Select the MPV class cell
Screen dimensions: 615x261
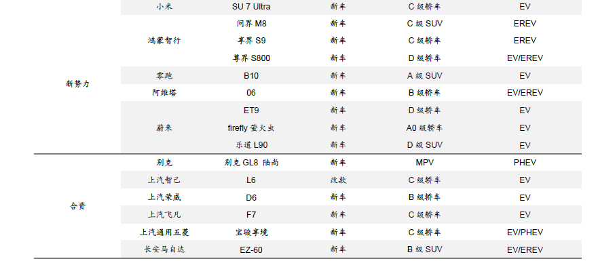click(425, 163)
